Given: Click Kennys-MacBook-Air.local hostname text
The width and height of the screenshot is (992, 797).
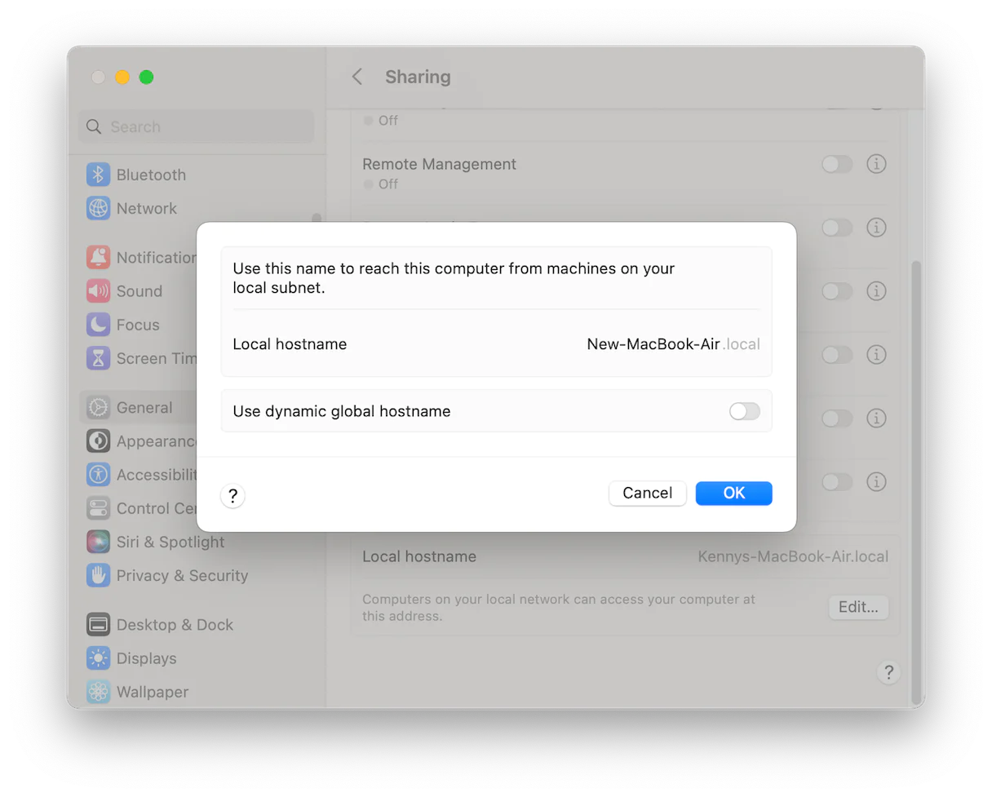Looking at the screenshot, I should click(793, 556).
